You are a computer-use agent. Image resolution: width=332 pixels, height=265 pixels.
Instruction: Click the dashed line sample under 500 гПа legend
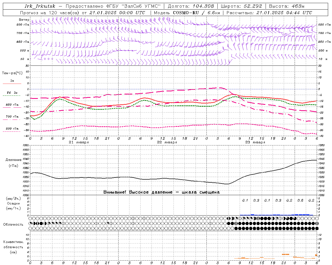pyautogui.click(x=12, y=131)
